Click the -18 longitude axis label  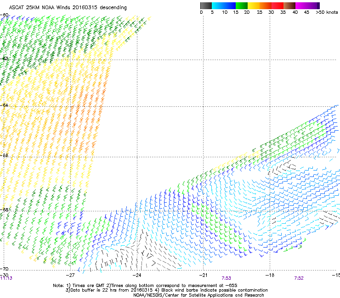coord(270,275)
